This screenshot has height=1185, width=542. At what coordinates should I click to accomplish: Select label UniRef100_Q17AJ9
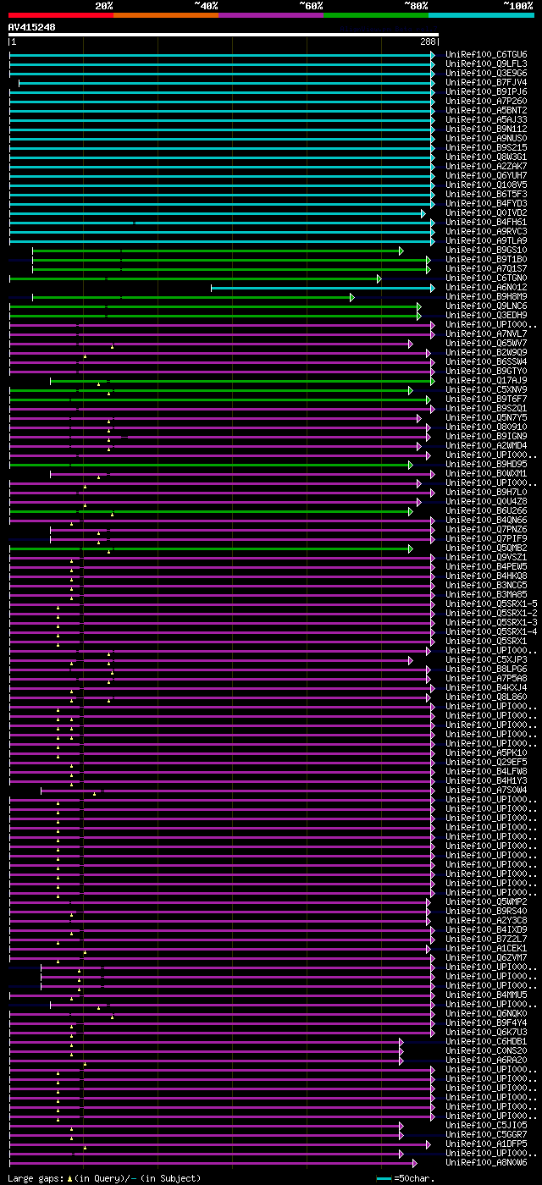pos(486,380)
